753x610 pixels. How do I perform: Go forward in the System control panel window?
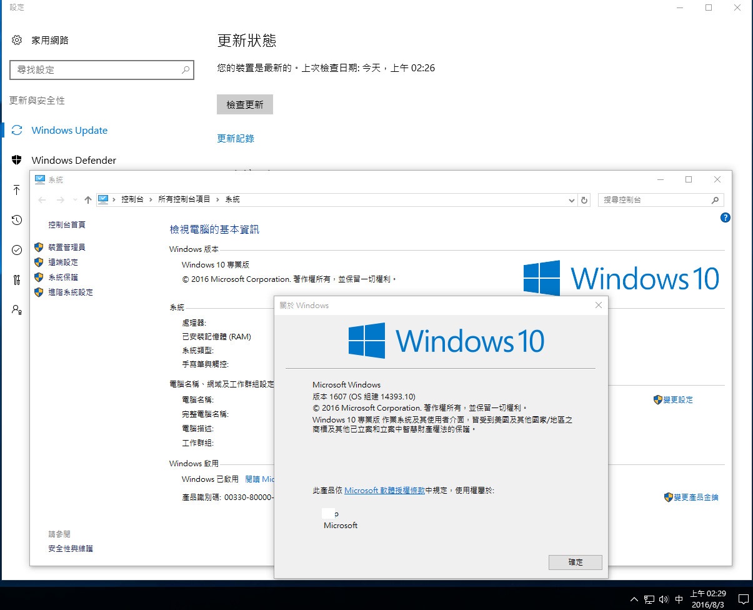point(61,200)
